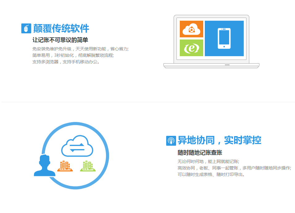Tap the blue mobile phone tile
Screen dimensions: 295x213
click(224, 39)
